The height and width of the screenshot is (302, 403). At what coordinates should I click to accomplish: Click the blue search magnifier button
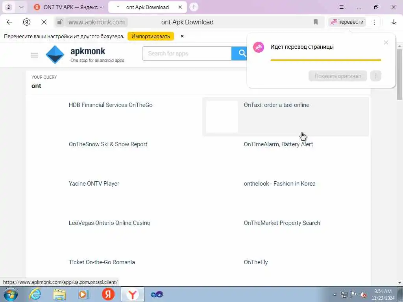click(239, 53)
